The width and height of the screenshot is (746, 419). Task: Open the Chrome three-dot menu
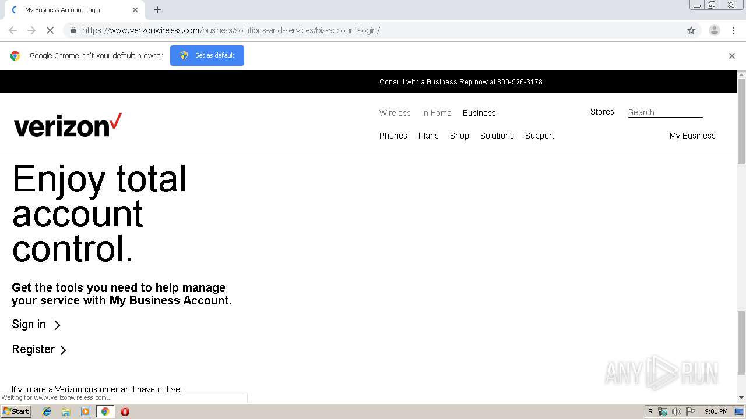click(733, 30)
